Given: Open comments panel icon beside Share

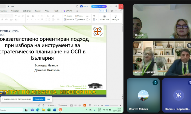Looking at the screenshot, I should (x=112, y=11).
